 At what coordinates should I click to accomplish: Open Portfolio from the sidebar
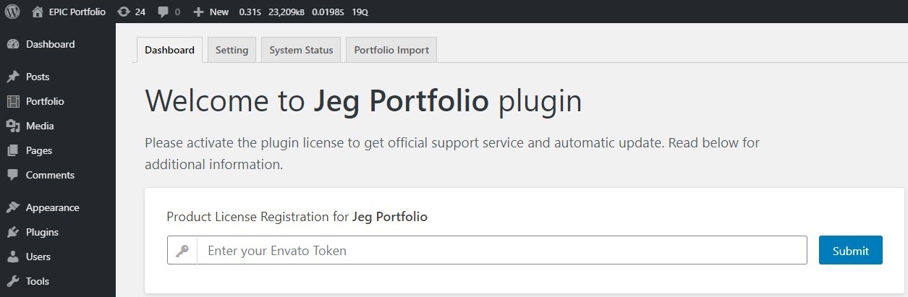click(45, 101)
